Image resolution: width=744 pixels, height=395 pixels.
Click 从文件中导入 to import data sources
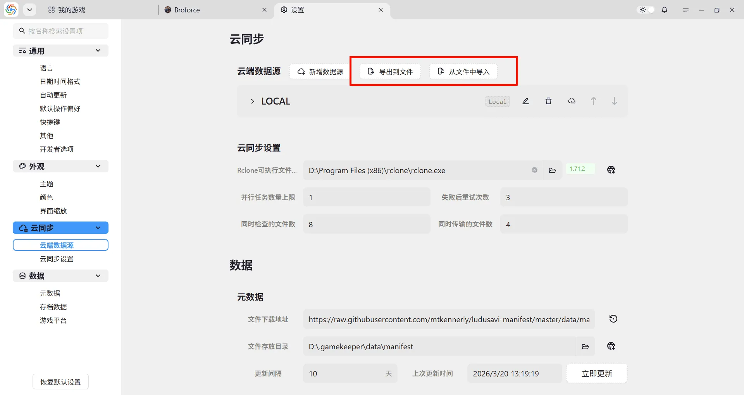pyautogui.click(x=463, y=71)
